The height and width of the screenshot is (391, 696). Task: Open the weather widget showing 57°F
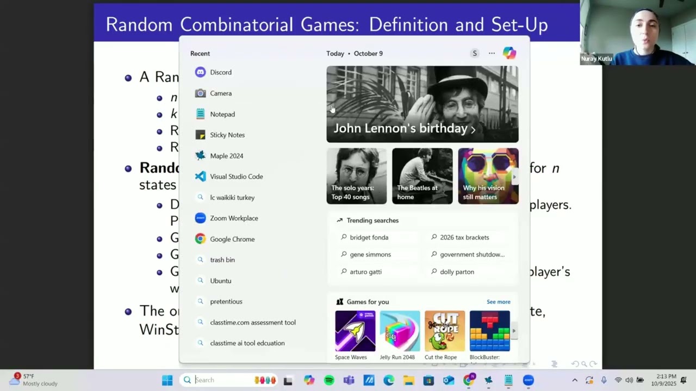(34, 380)
